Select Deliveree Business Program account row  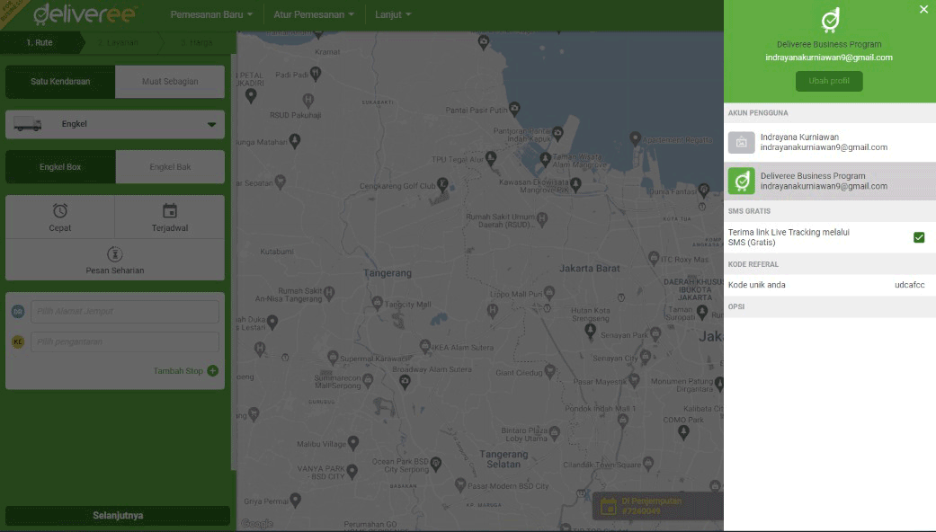click(830, 181)
